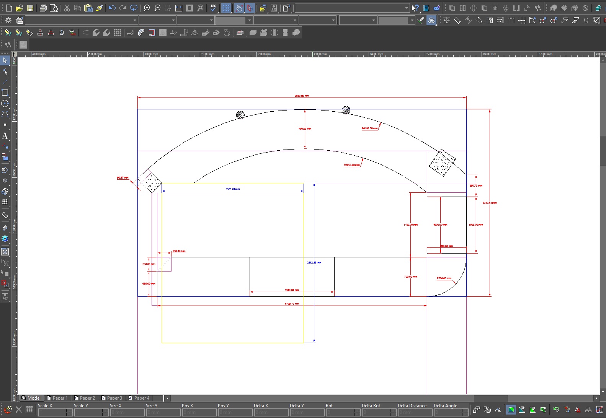Open a file with the folder icon
This screenshot has height=418, width=606.
(20, 8)
